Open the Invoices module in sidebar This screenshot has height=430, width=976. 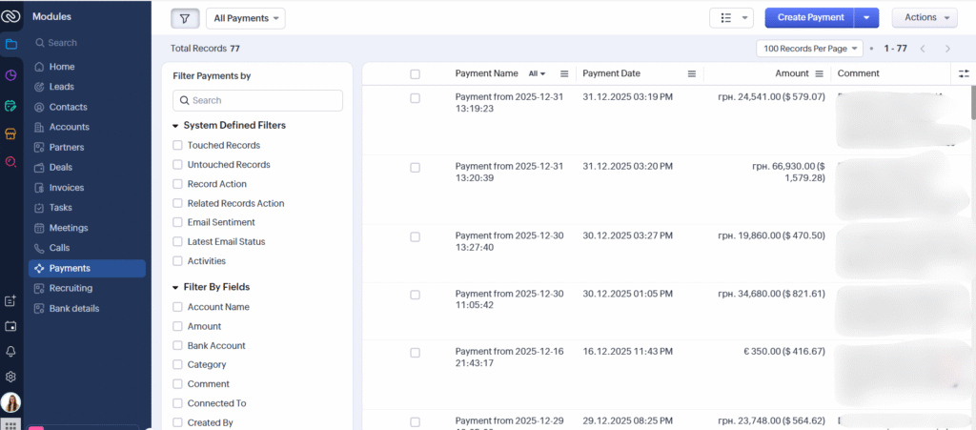click(66, 188)
